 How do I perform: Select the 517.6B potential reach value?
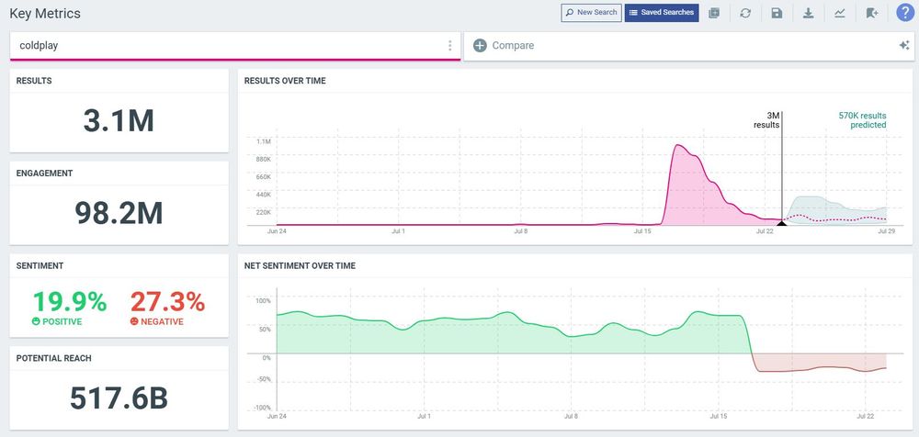[119, 399]
